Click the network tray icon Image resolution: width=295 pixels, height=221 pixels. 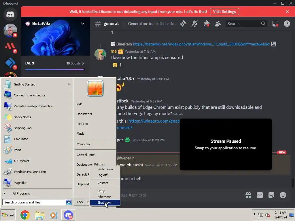tap(260, 215)
